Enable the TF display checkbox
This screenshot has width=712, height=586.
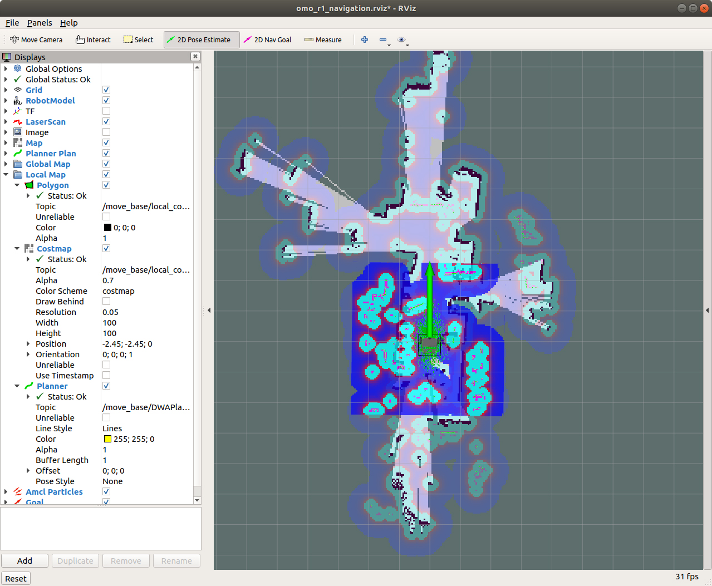click(106, 111)
